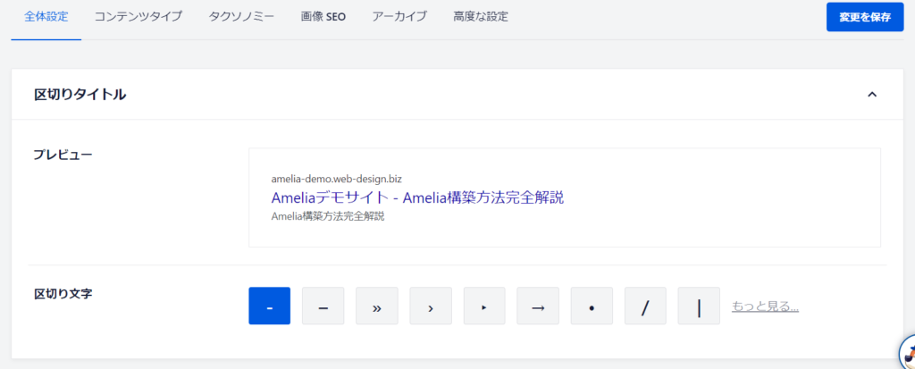The height and width of the screenshot is (369, 915).
Task: Go to the タクソノミー tab
Action: [x=241, y=16]
